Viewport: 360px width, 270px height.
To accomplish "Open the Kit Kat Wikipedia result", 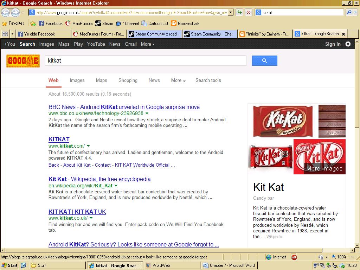I will (99, 179).
